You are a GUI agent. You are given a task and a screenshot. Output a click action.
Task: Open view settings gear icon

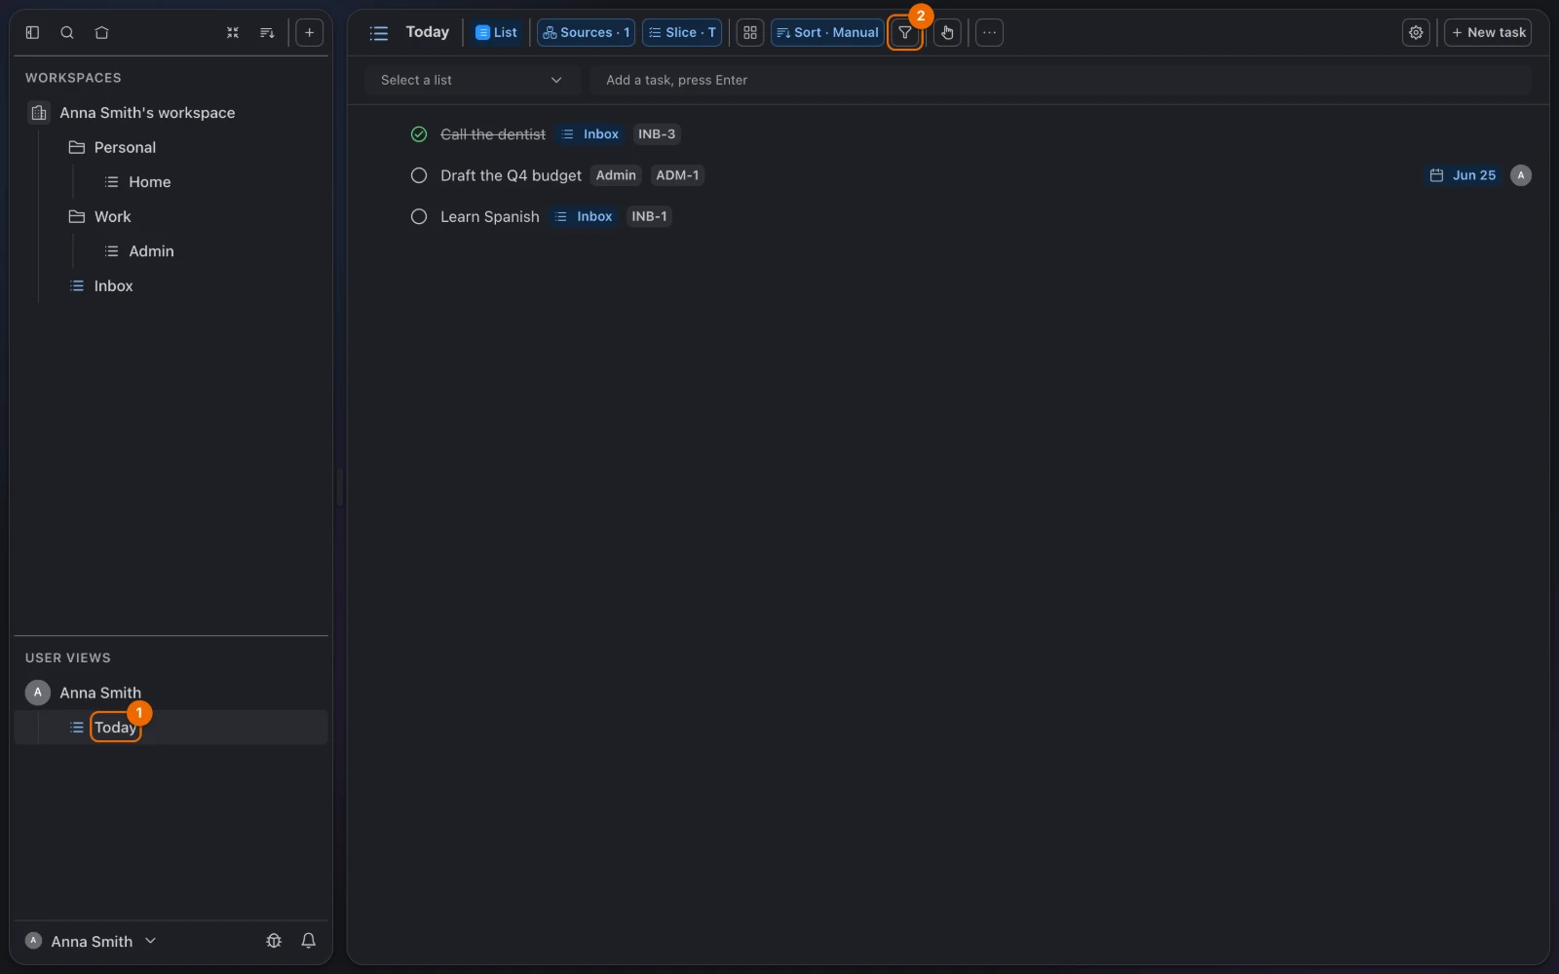coord(1416,32)
